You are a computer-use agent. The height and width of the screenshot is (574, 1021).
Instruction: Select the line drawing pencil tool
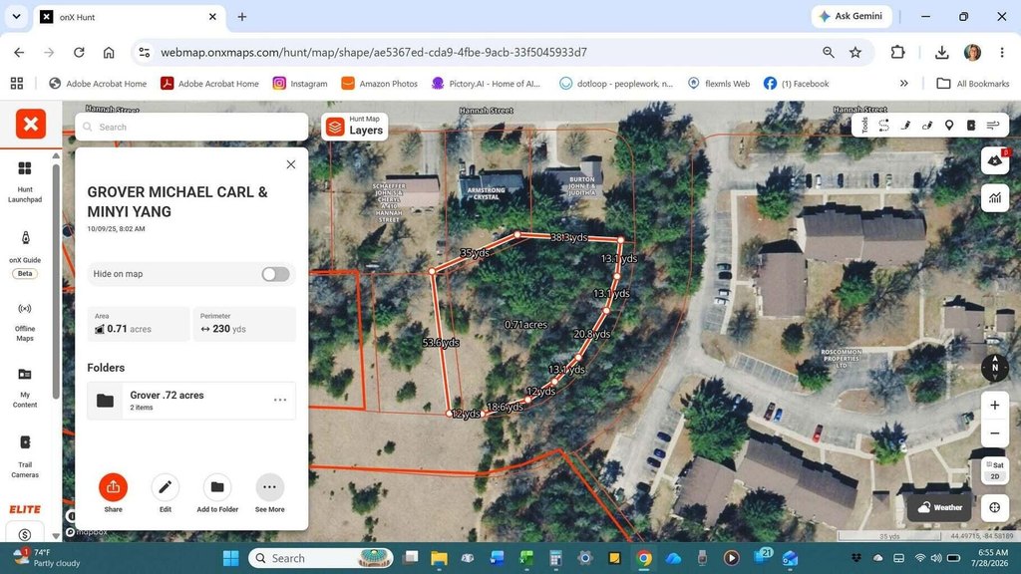905,126
